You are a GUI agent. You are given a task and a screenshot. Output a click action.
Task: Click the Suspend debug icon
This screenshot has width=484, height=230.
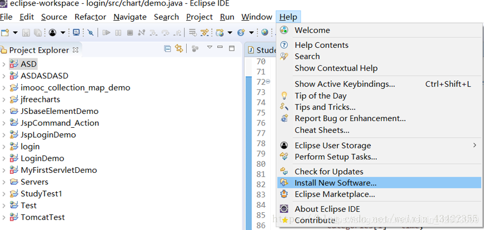[x=118, y=32]
